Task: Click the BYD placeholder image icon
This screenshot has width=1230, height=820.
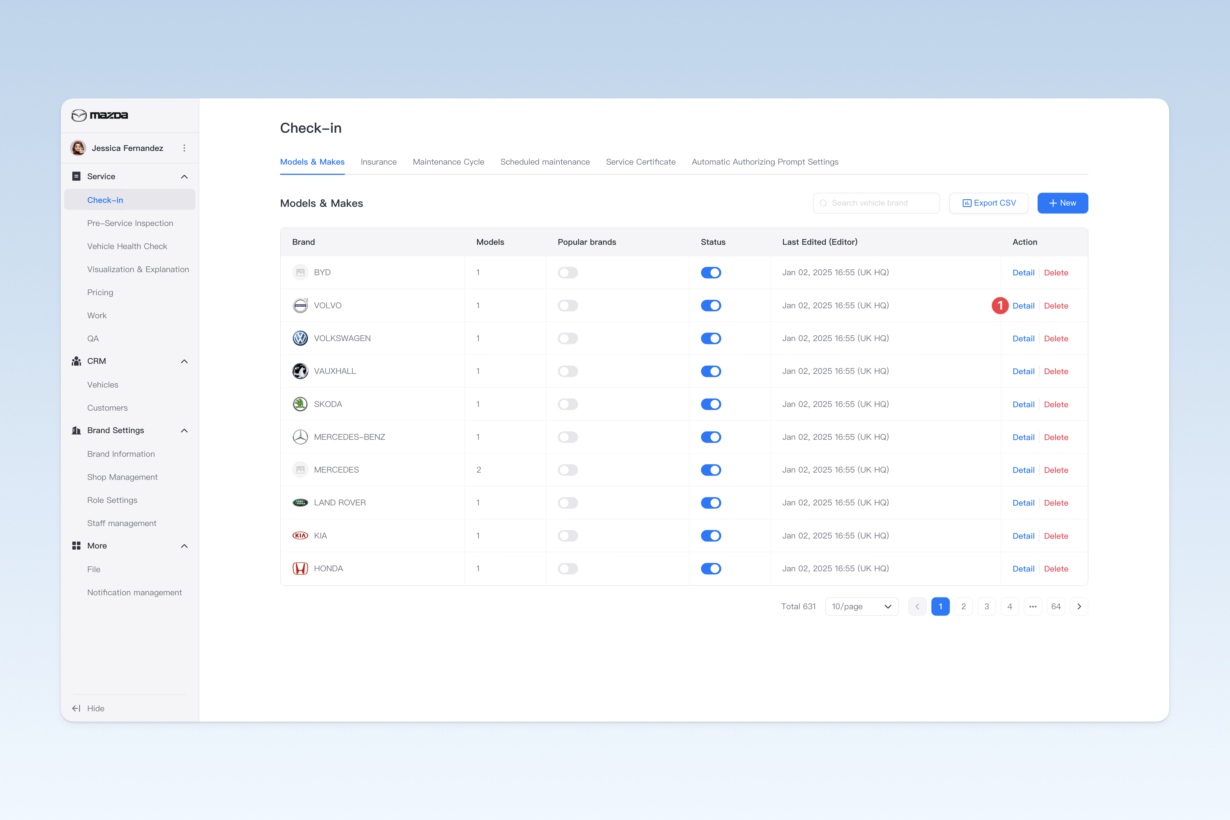Action: [300, 272]
